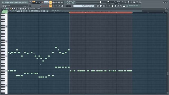
Task: Open the HELP menu
Action: [x=26, y=2]
